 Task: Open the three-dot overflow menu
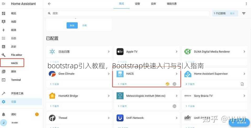pos(246,4)
